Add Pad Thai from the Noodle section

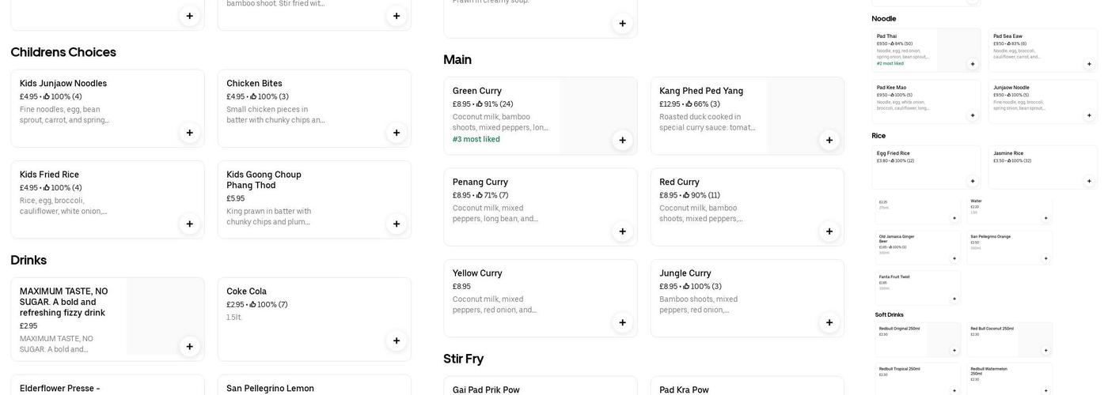[973, 64]
